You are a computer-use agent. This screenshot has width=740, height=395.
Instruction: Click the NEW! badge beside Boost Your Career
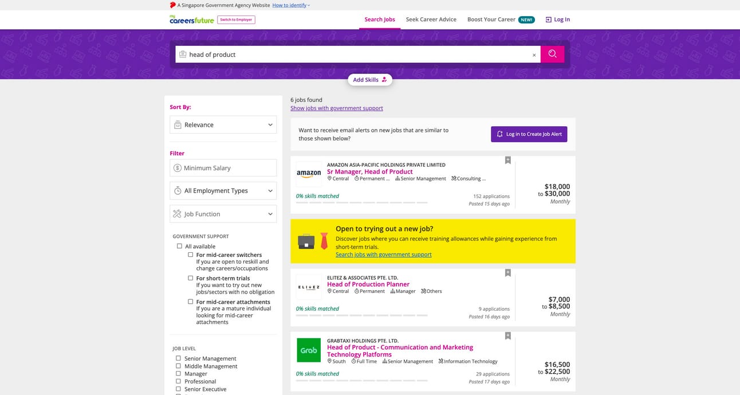[526, 19]
